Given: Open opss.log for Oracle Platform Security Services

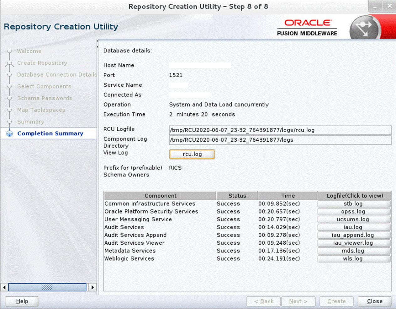Looking at the screenshot, I should click(354, 211).
